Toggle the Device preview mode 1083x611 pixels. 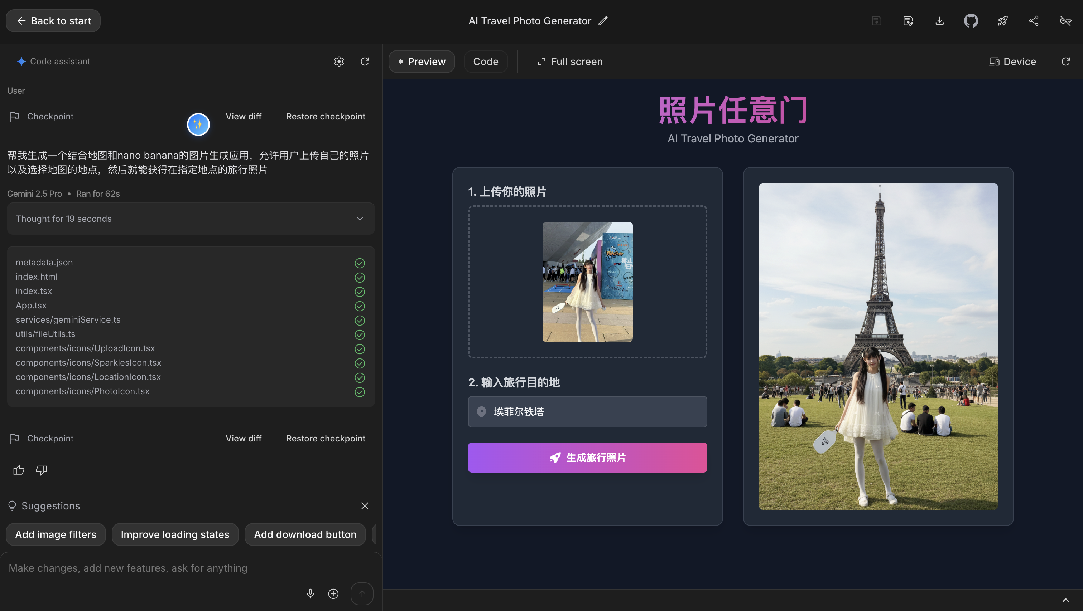pyautogui.click(x=1012, y=62)
